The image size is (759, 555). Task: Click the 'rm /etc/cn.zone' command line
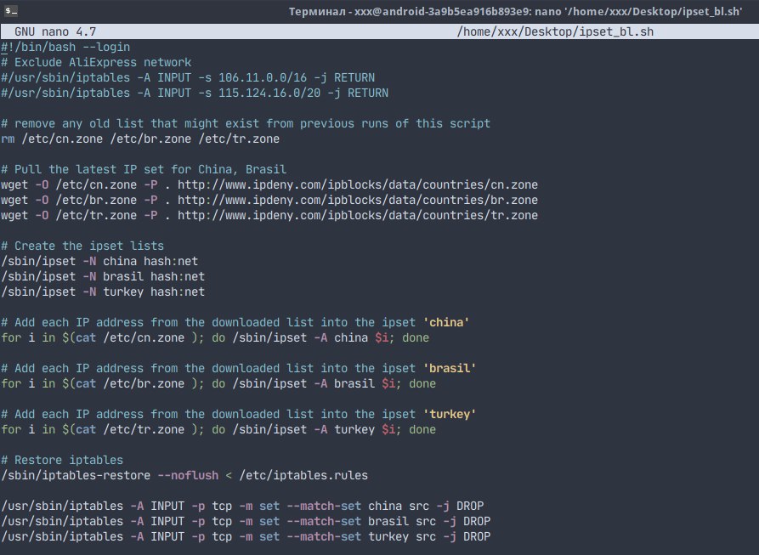(140, 139)
